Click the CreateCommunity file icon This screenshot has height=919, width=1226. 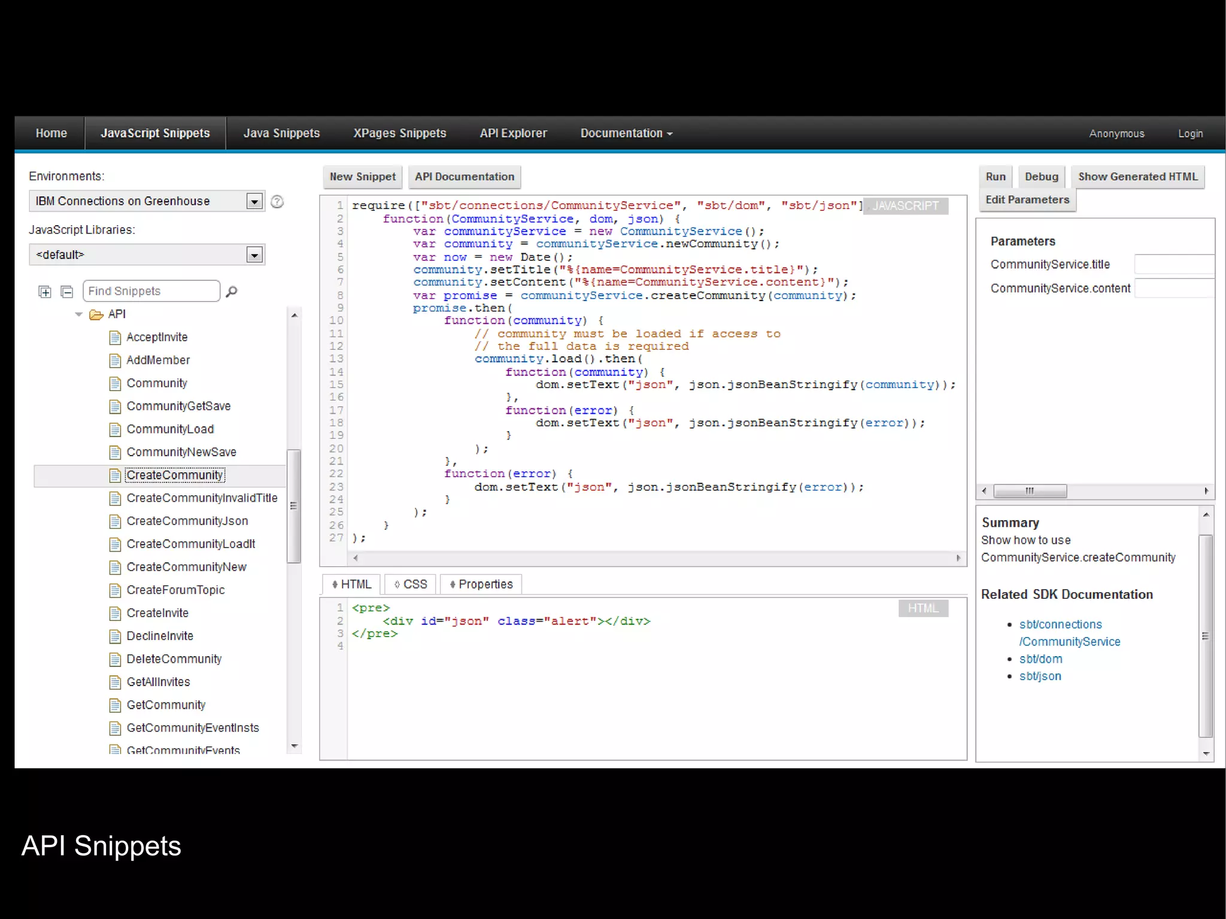(116, 476)
